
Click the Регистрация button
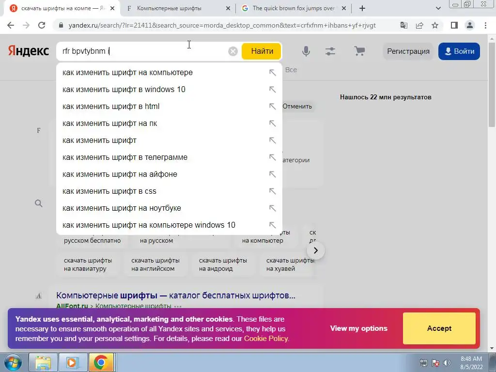(408, 51)
